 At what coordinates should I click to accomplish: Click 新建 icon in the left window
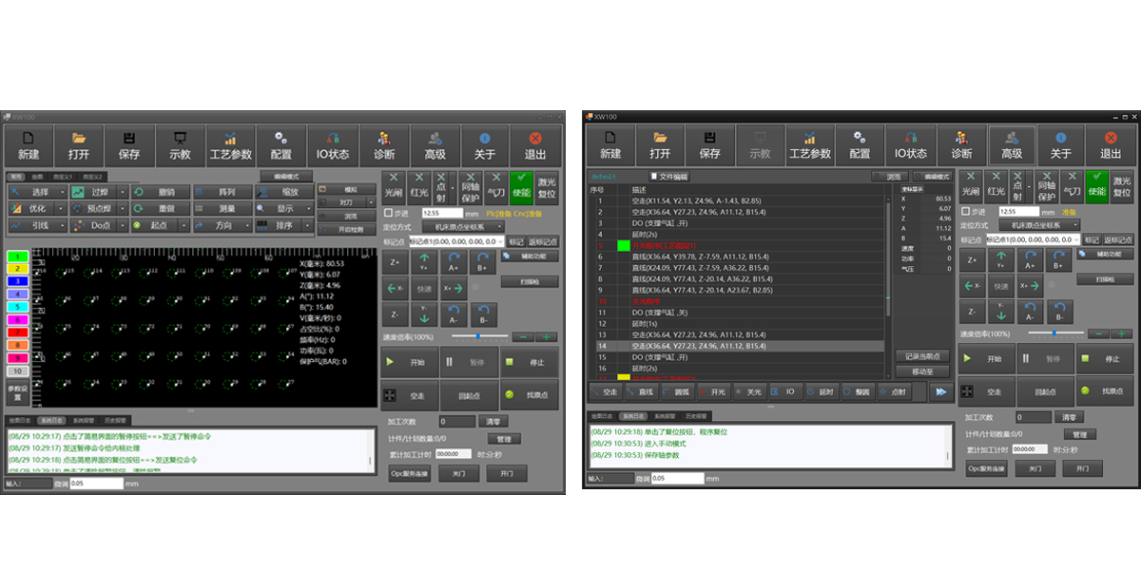click(29, 144)
